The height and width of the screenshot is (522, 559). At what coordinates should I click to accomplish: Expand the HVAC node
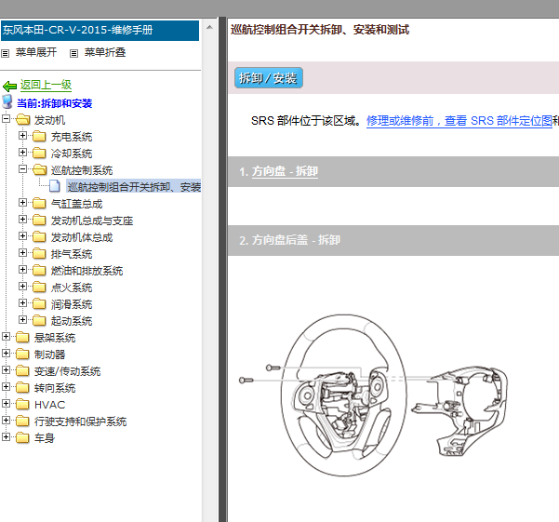[x=6, y=403]
